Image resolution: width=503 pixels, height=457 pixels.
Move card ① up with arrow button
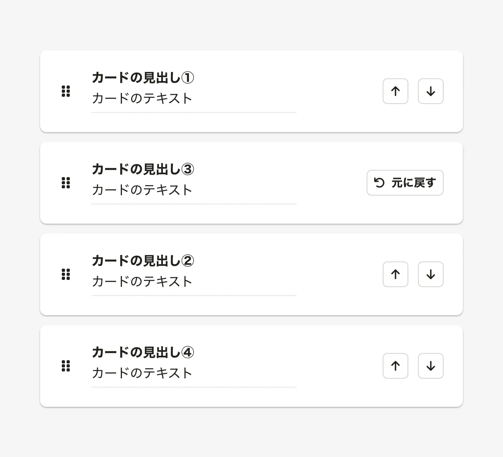coord(396,92)
